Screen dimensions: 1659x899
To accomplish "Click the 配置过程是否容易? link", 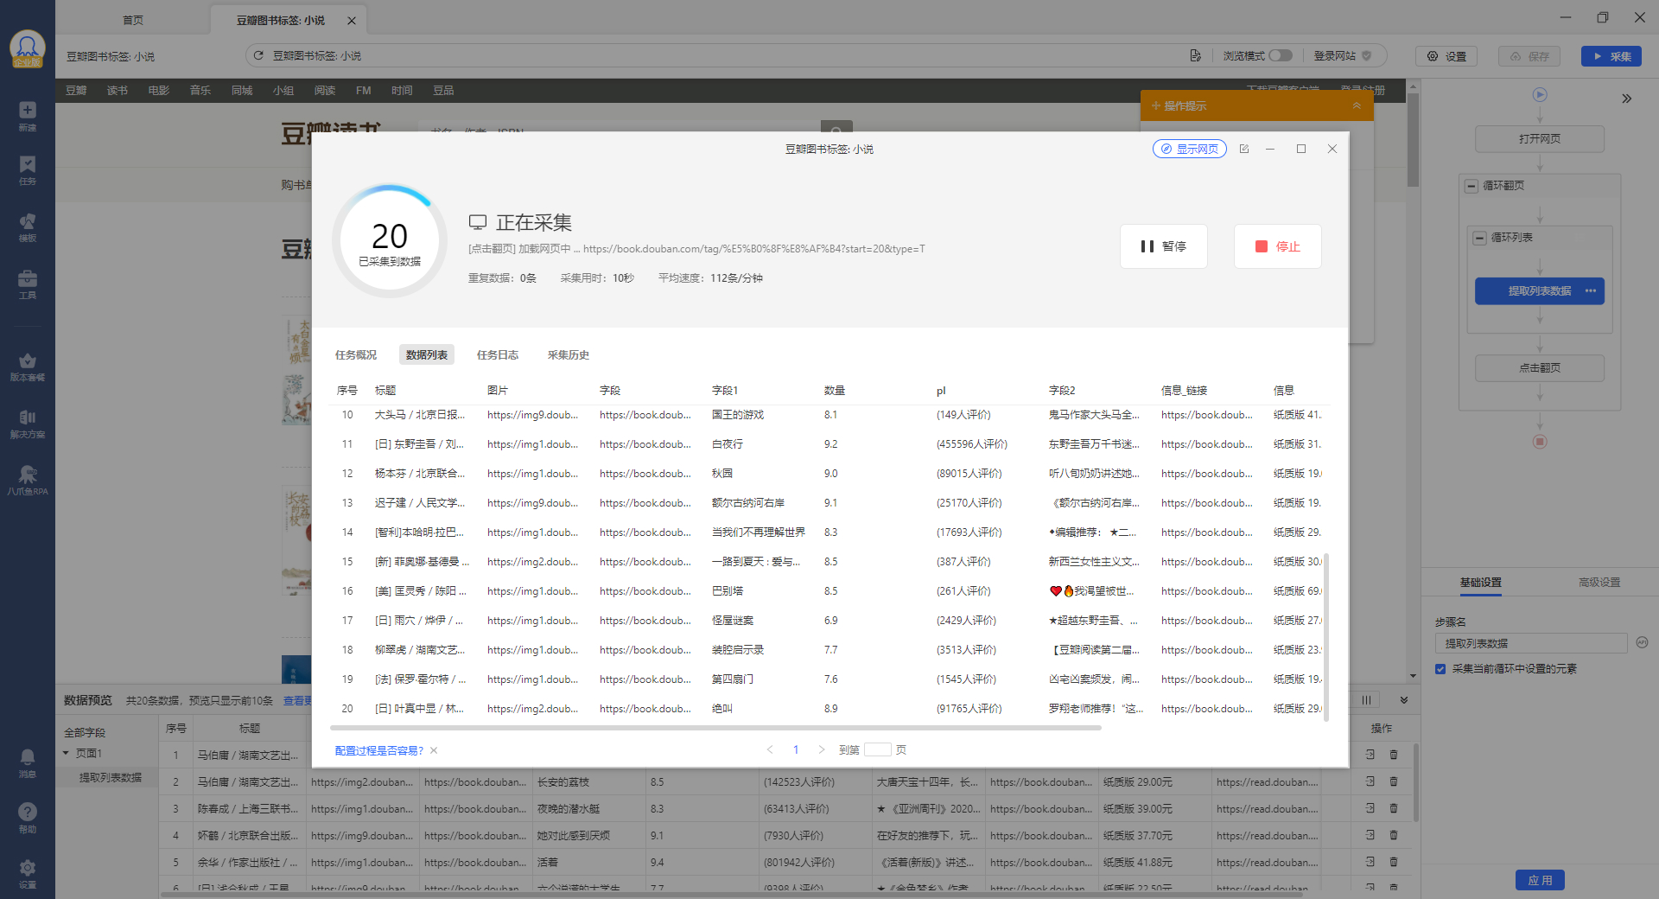I will (379, 750).
